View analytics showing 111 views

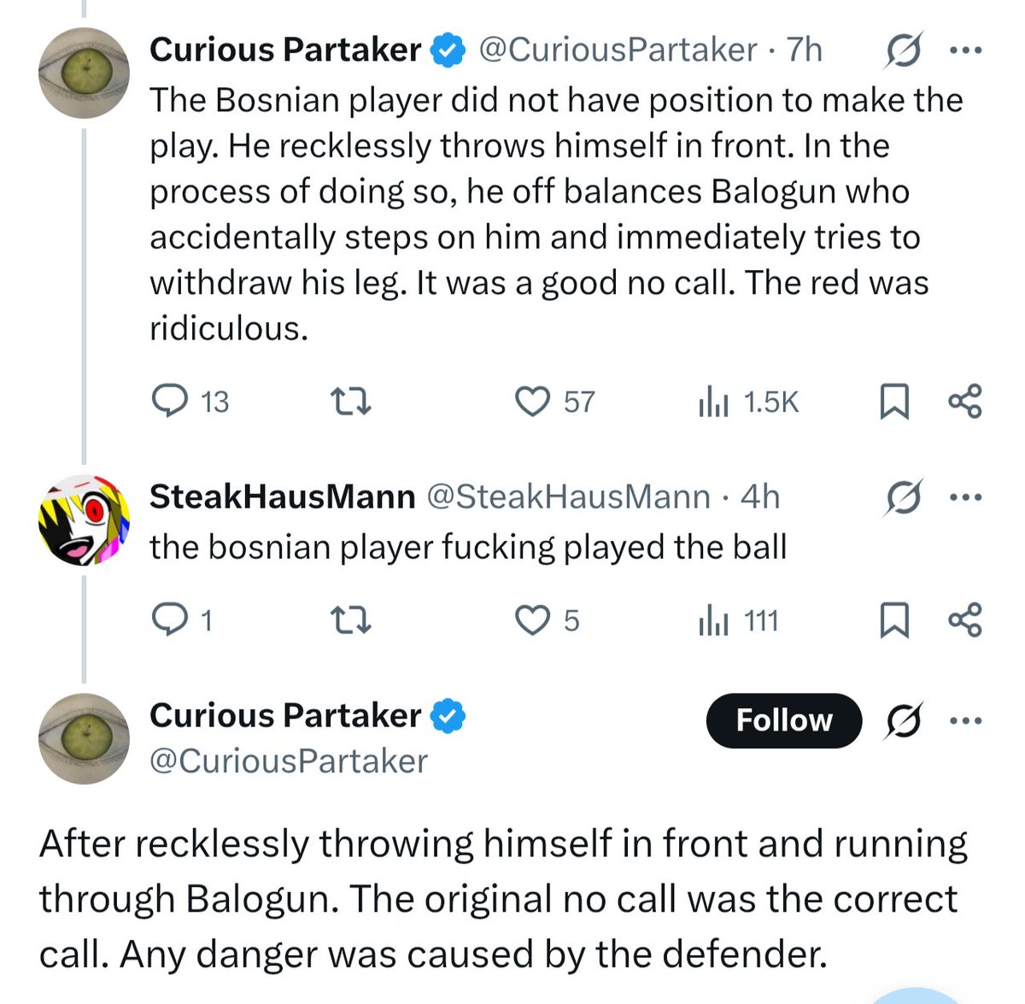coord(738,620)
